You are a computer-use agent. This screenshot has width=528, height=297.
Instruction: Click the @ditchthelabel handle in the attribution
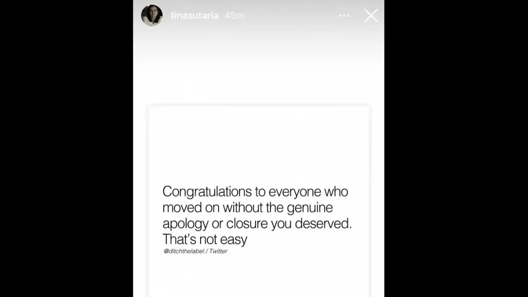click(183, 251)
